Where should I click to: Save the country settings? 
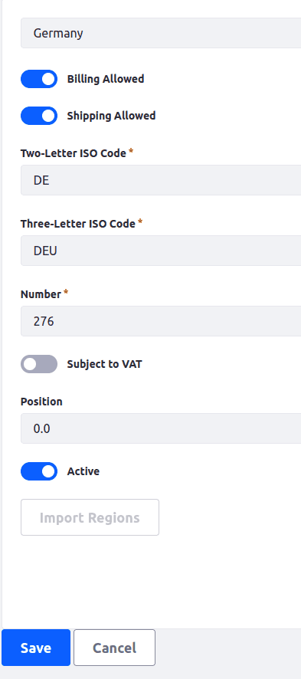pyautogui.click(x=36, y=648)
